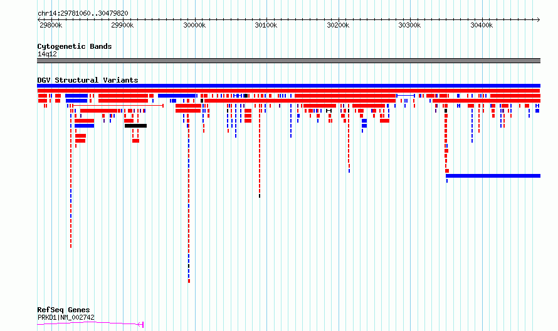The width and height of the screenshot is (558, 331).
Task: Select the long blue variant bar starting near 30350k
Action: tap(493, 176)
